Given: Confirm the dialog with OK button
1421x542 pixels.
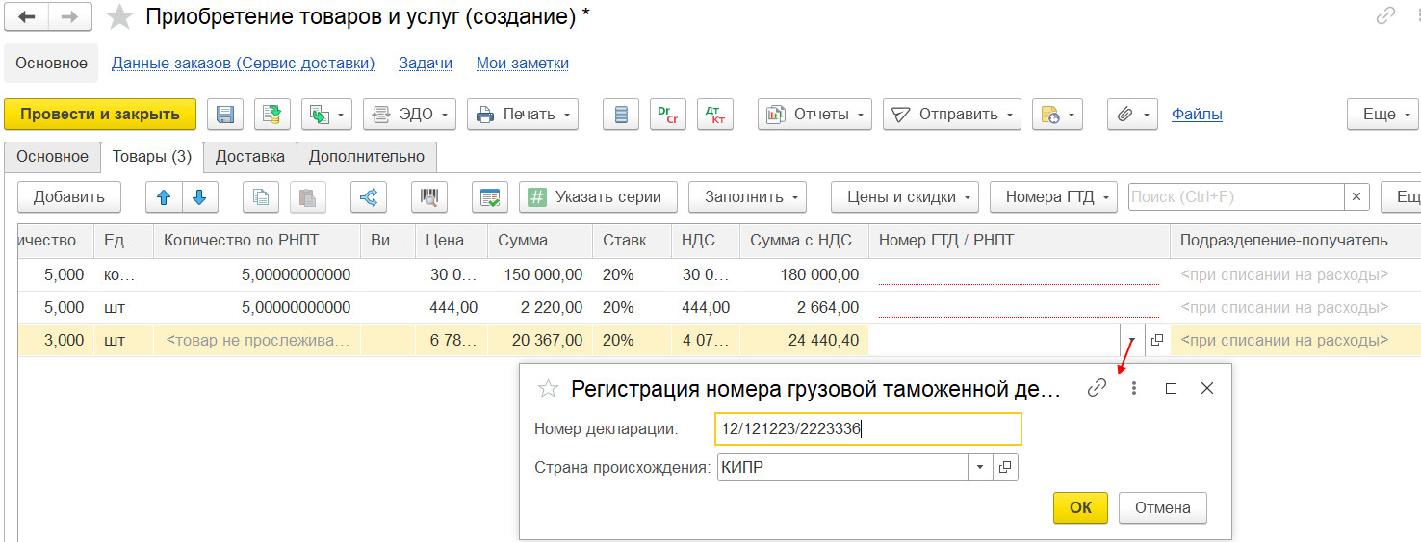Looking at the screenshot, I should (x=1080, y=507).
